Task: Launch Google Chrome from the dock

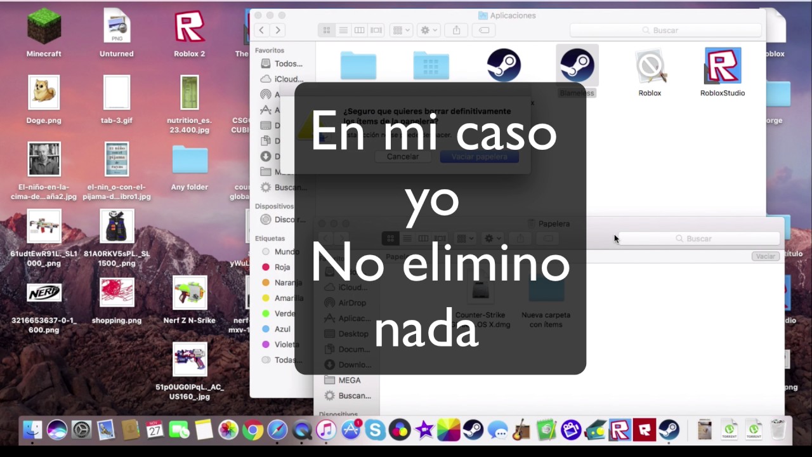Action: point(252,430)
